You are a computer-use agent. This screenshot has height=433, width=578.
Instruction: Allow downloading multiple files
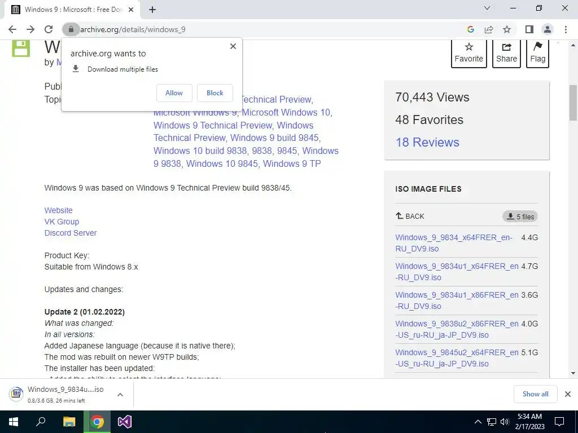point(174,93)
